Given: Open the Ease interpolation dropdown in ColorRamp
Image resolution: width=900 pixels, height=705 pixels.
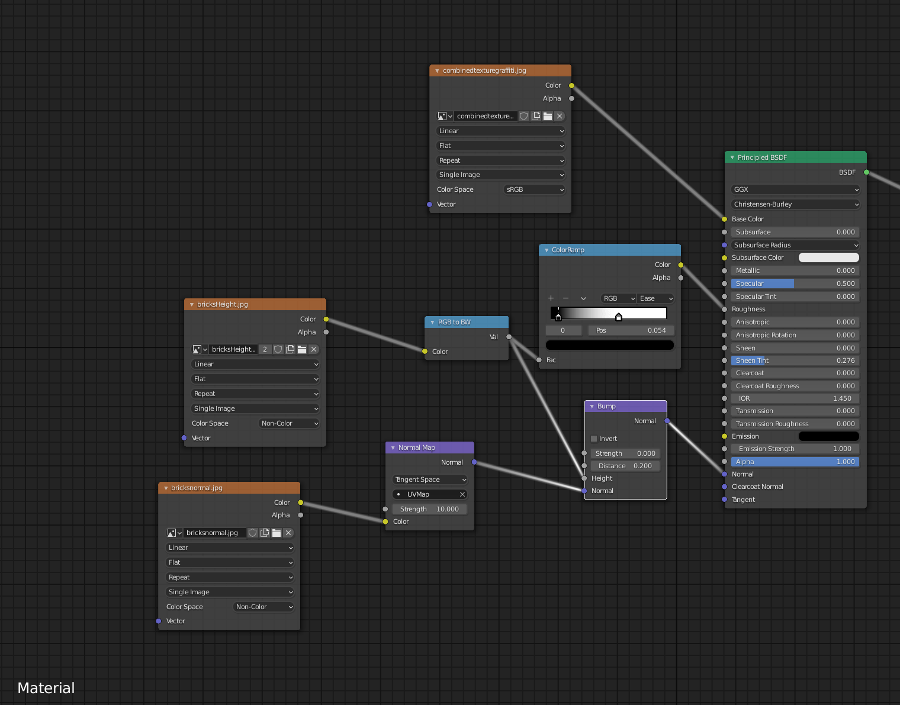Looking at the screenshot, I should pos(656,298).
